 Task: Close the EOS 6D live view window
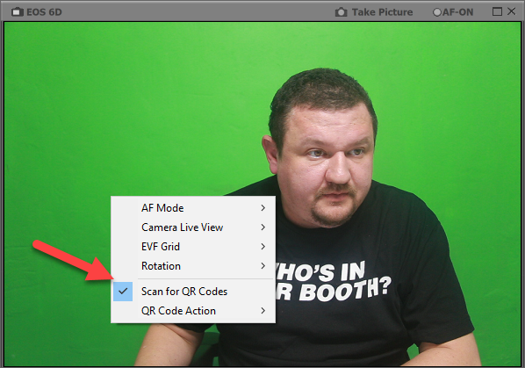point(511,11)
